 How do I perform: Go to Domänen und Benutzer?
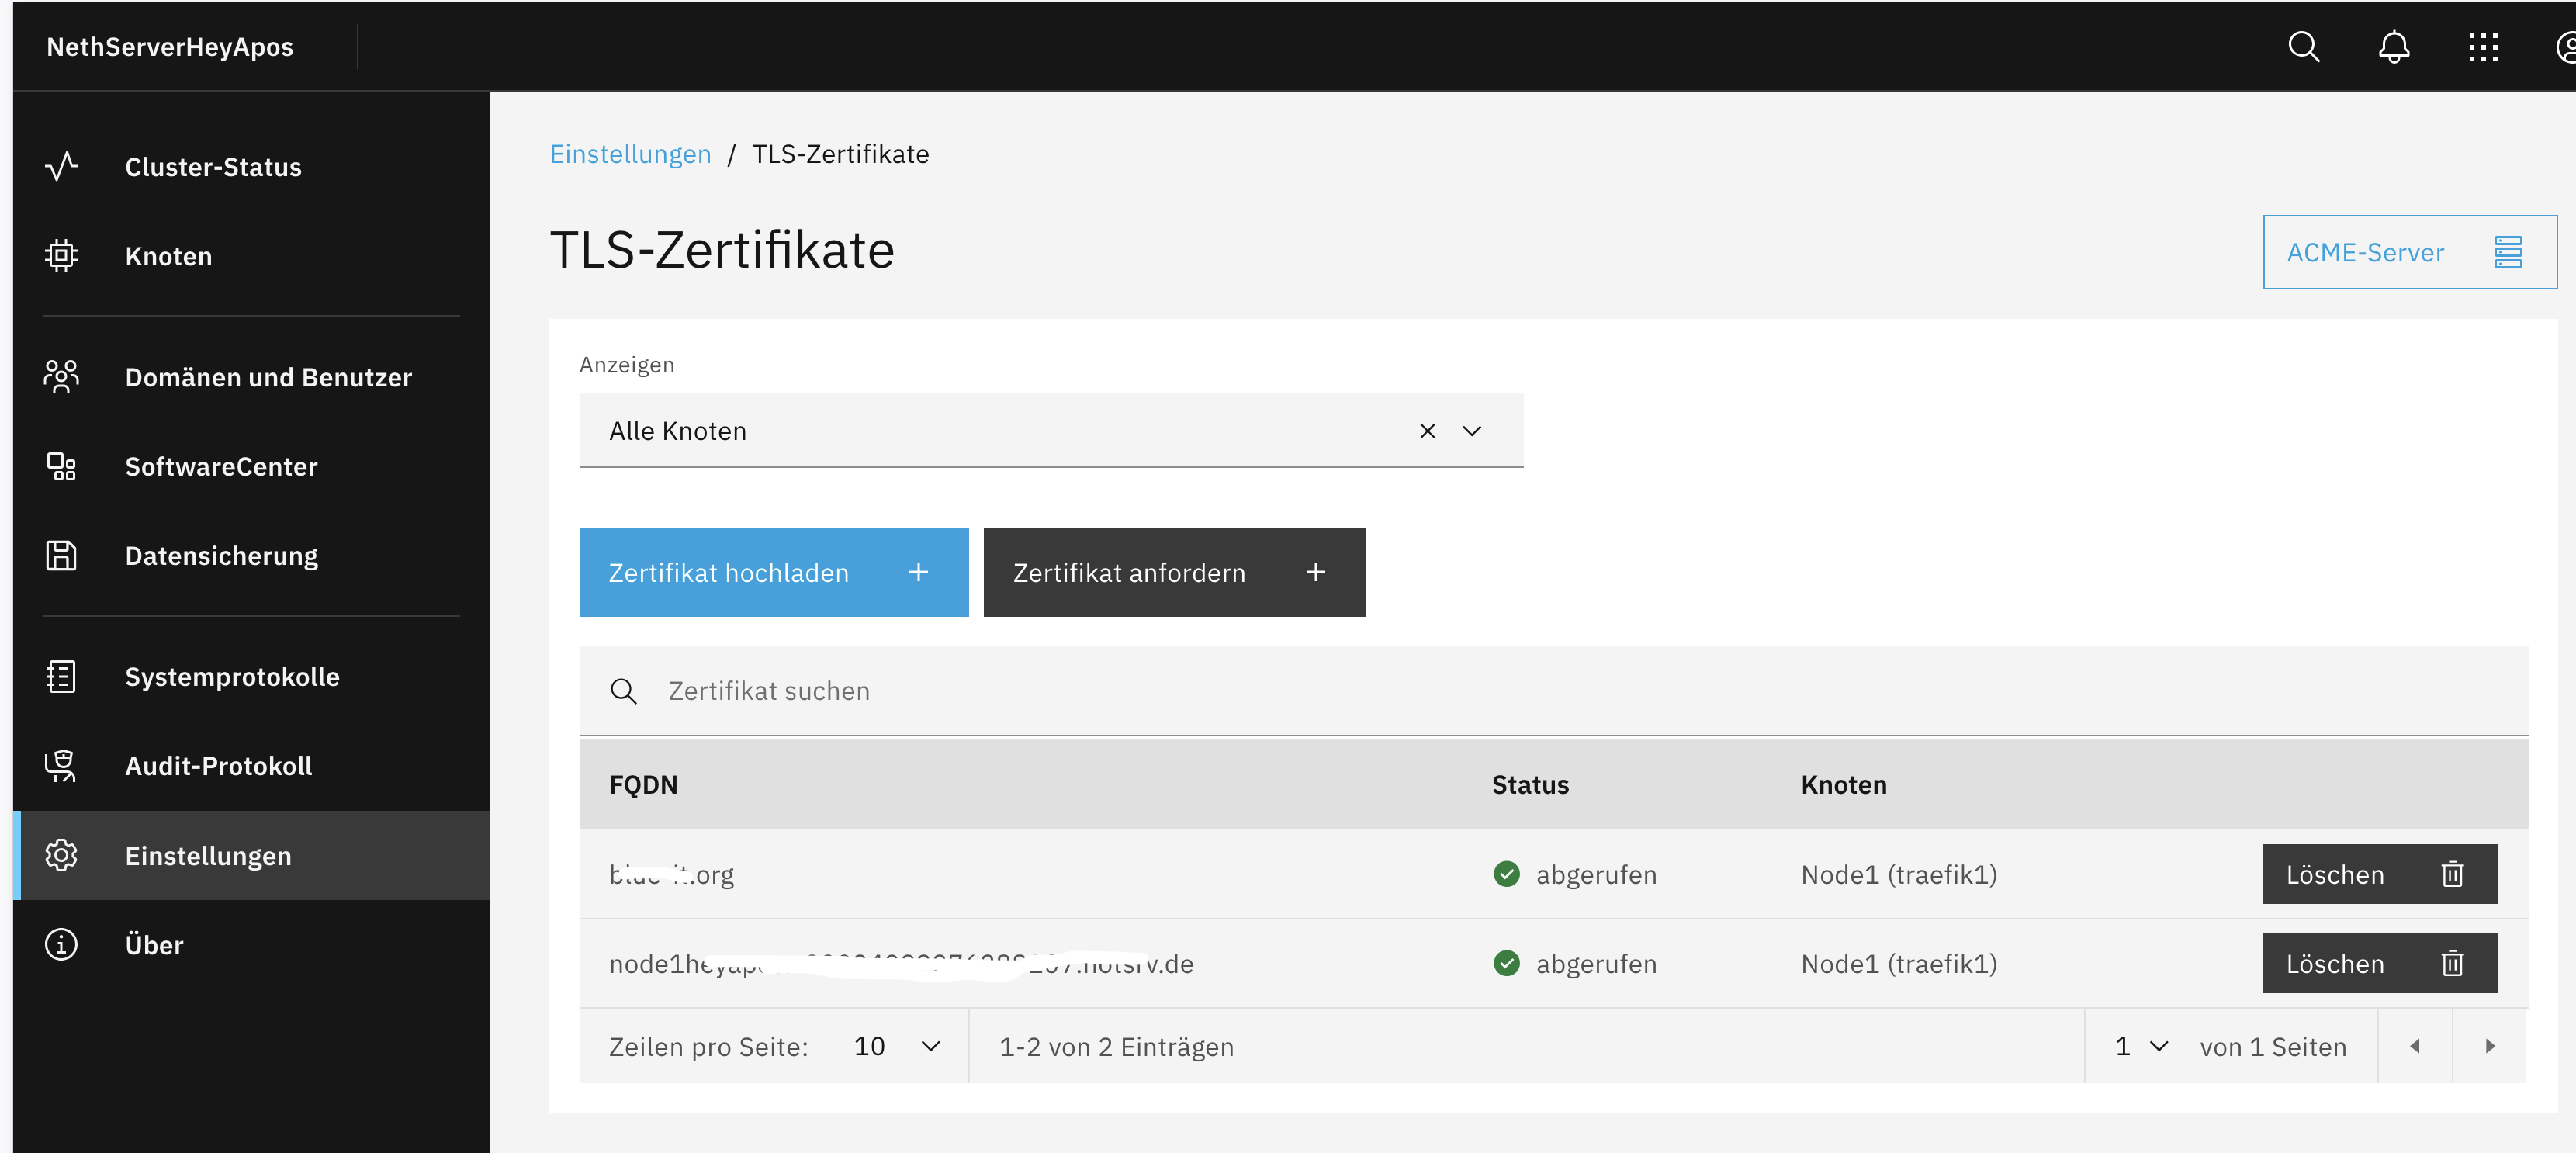268,377
